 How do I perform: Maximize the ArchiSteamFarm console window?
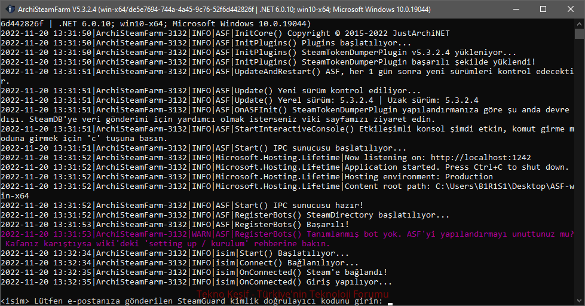pos(543,9)
